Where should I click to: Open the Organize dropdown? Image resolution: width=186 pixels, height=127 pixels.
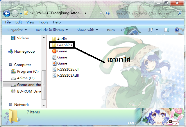click(17, 30)
